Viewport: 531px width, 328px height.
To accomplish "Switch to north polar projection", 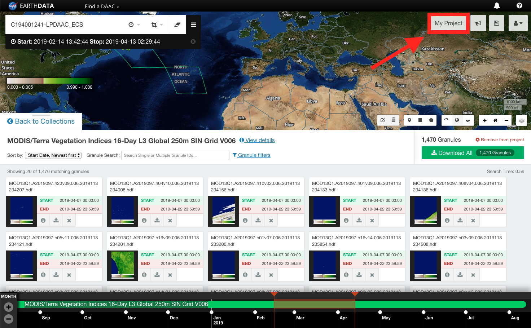I will [446, 120].
